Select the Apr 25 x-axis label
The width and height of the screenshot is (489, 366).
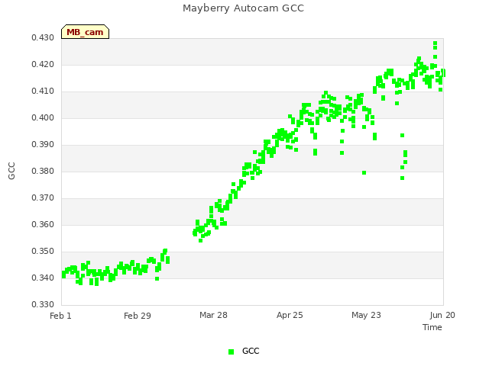[x=290, y=315]
